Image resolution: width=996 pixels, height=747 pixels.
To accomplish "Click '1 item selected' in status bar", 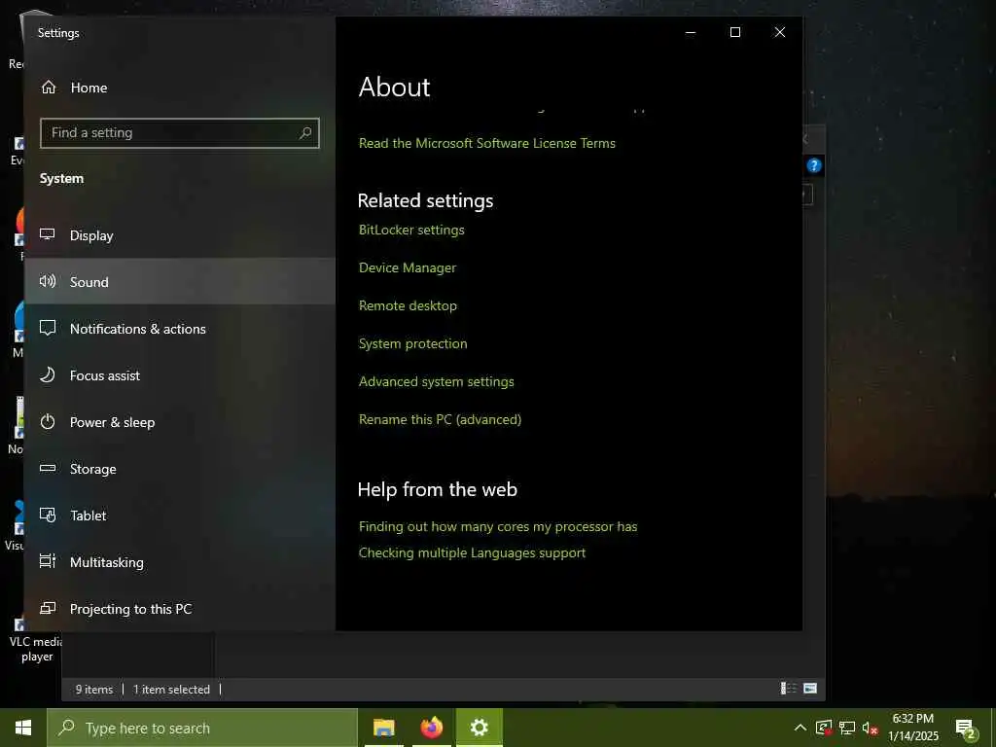I will [x=171, y=690].
